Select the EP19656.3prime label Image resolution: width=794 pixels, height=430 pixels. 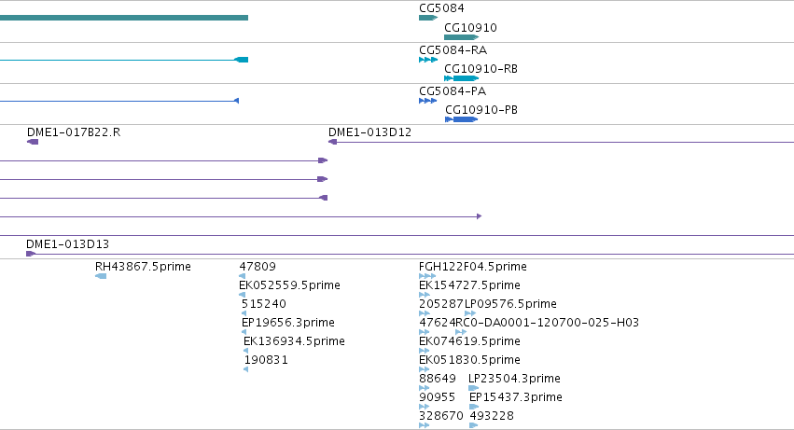click(x=287, y=323)
